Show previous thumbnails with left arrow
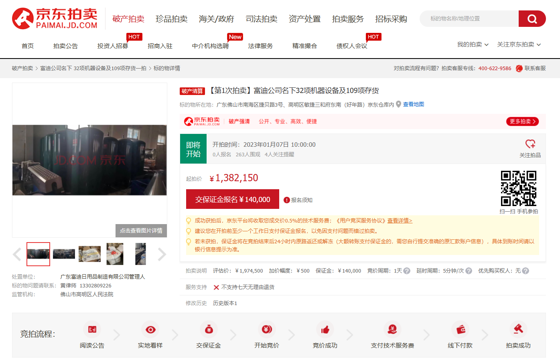The image size is (560, 362). point(17,254)
